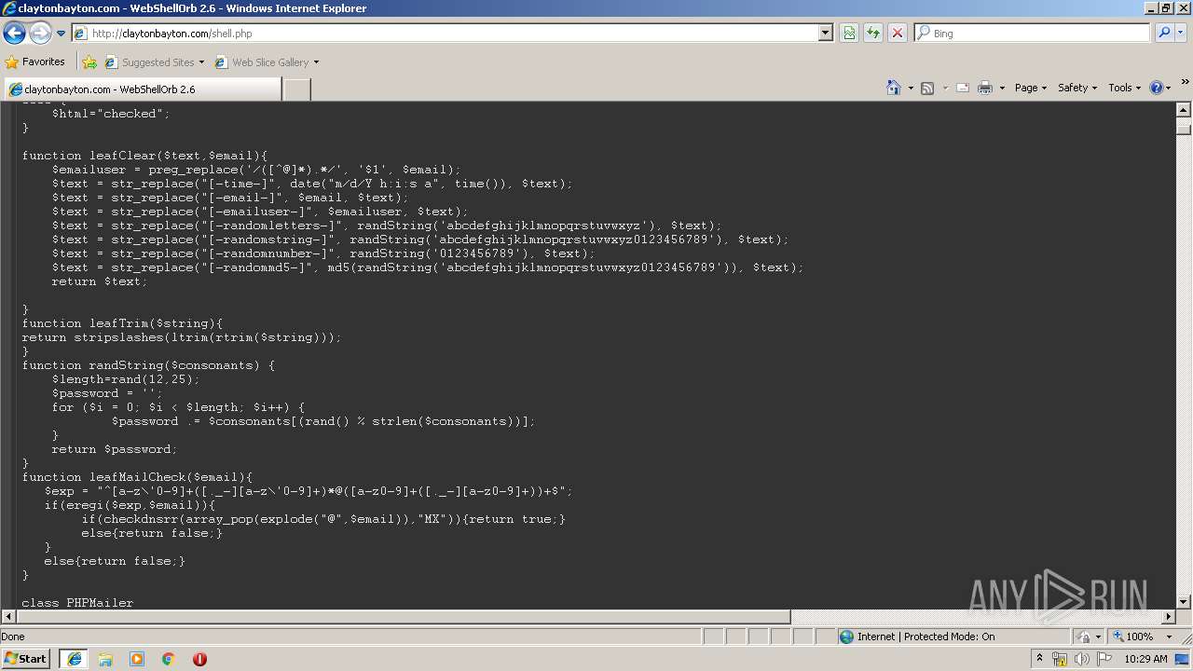Expand the command bar overflow chevron
1193x671 pixels.
[1186, 82]
